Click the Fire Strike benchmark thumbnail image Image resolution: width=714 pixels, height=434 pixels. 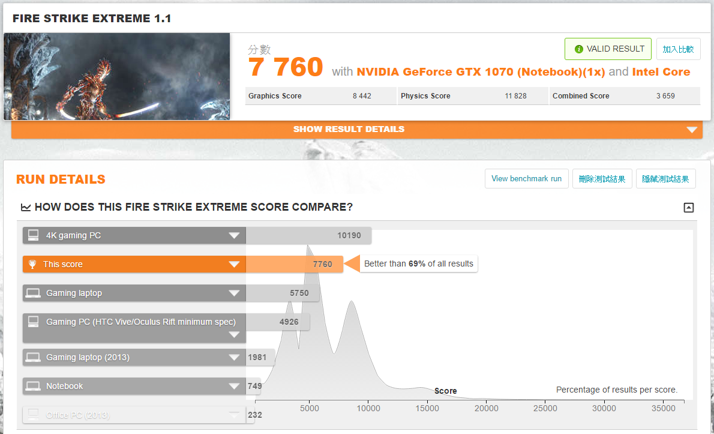click(x=117, y=76)
